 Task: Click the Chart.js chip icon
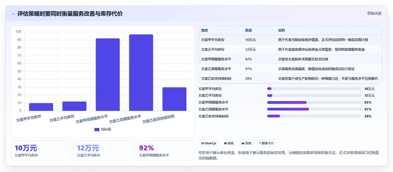[x=203, y=143]
